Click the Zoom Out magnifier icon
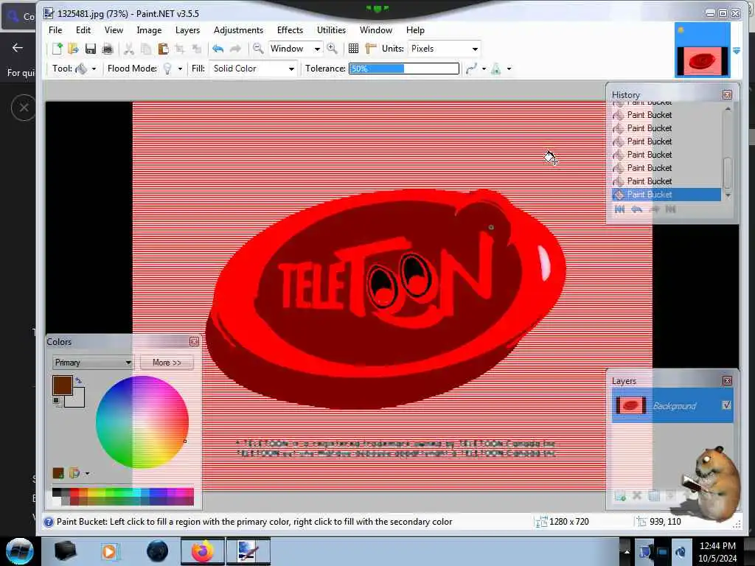This screenshot has width=755, height=566. (x=258, y=48)
